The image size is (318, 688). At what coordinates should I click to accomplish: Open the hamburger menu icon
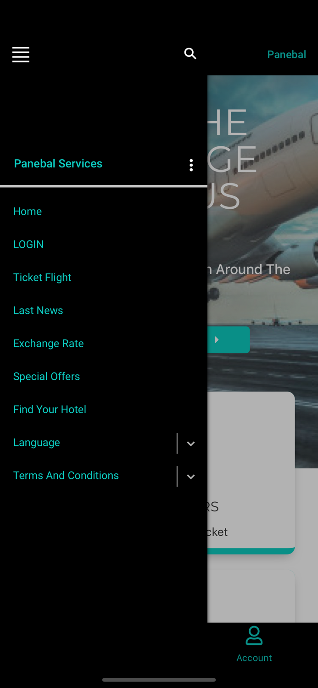(21, 55)
